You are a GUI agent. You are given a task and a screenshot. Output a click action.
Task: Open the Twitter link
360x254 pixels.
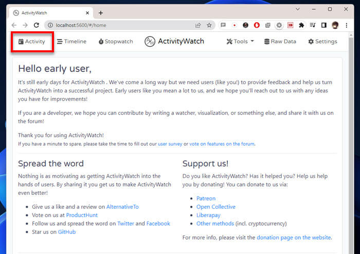pyautogui.click(x=125, y=223)
